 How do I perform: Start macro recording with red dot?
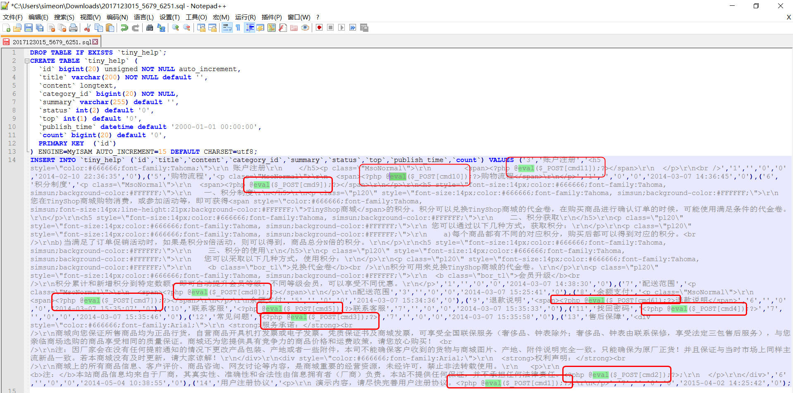click(319, 28)
